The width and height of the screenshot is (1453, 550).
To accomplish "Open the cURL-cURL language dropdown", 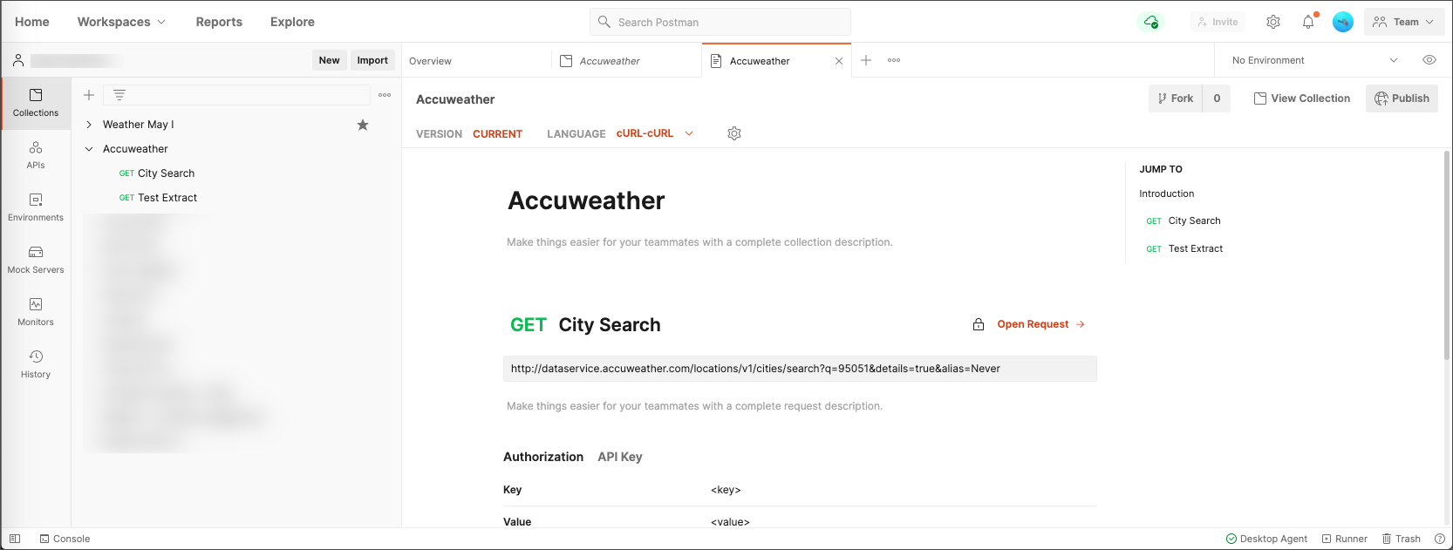I will click(x=654, y=133).
